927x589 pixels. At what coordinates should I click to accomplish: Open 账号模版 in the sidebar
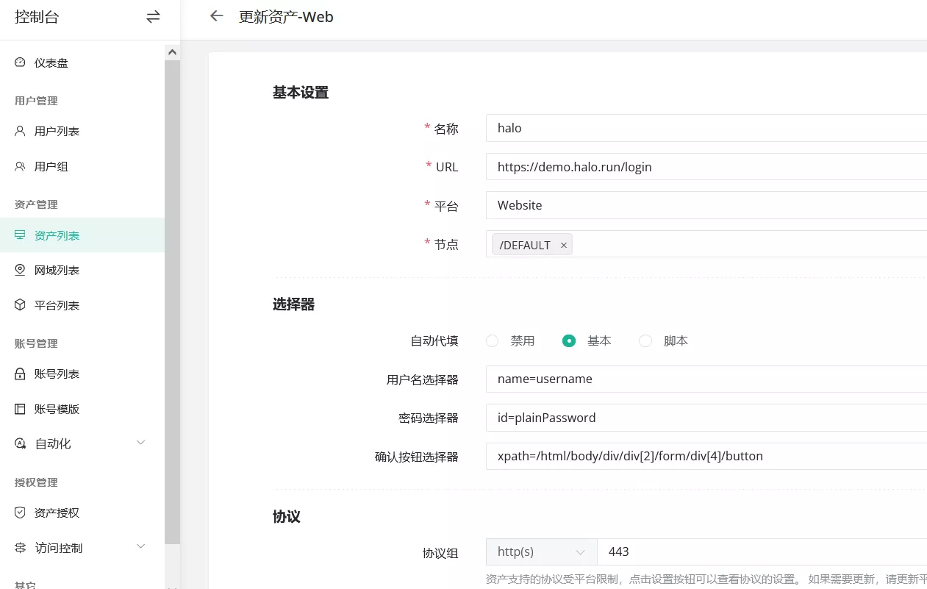(x=57, y=409)
